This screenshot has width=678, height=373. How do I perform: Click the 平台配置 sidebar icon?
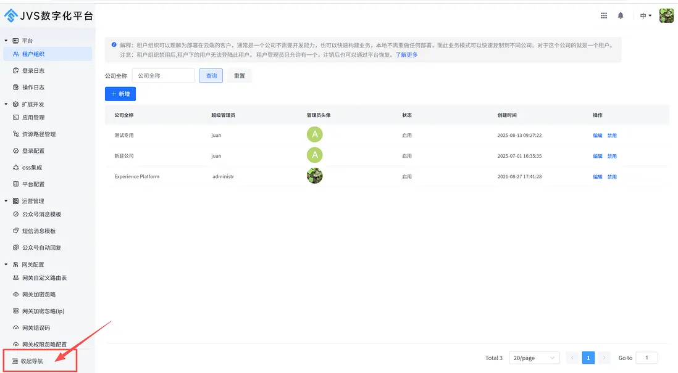pyautogui.click(x=16, y=184)
